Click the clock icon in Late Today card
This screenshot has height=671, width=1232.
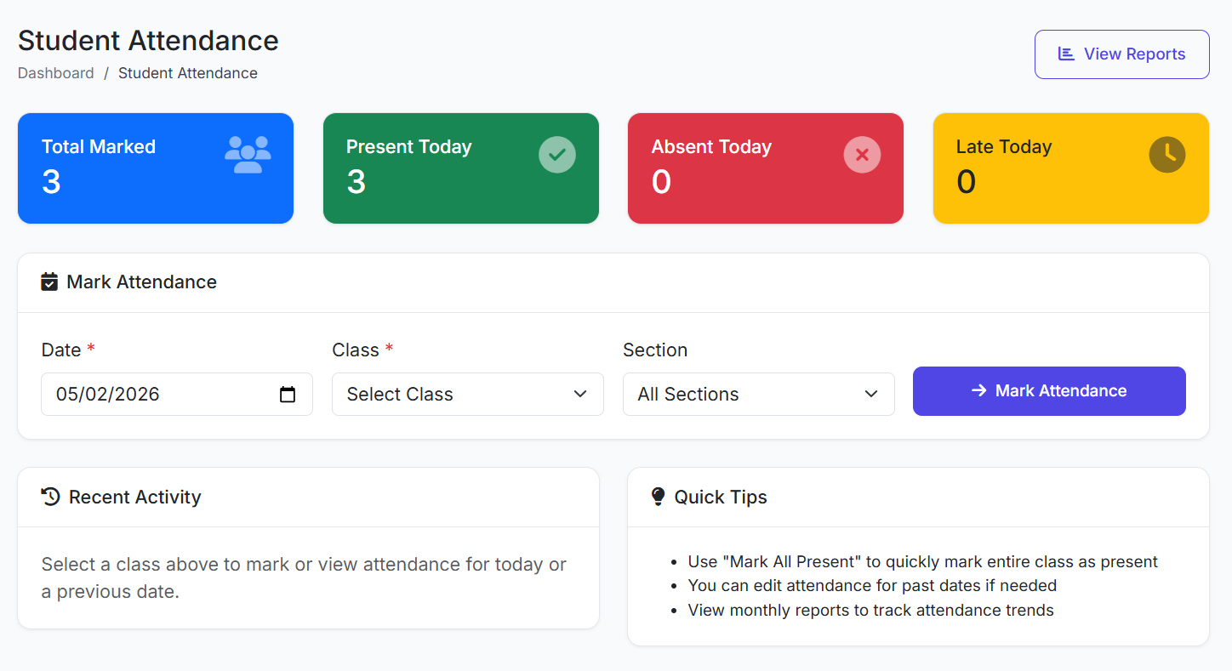pyautogui.click(x=1166, y=155)
